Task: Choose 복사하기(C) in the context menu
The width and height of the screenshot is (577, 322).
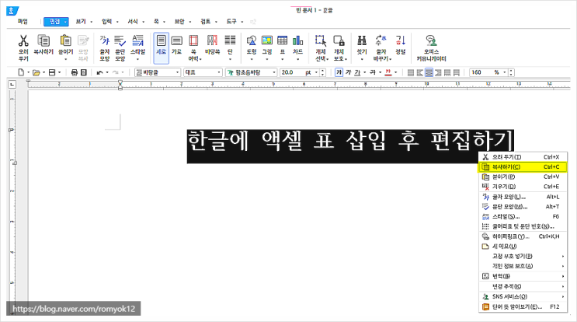Action: (x=523, y=167)
